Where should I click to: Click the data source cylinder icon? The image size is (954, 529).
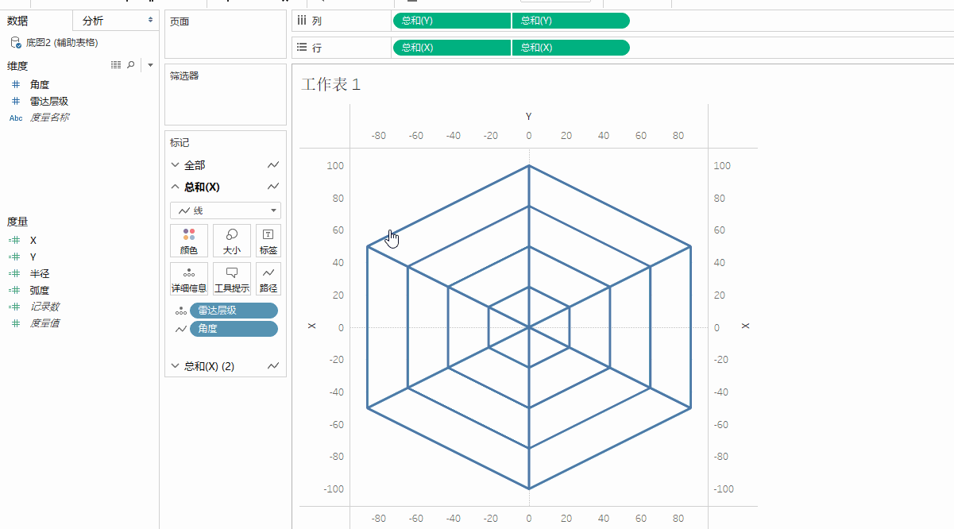coord(16,42)
